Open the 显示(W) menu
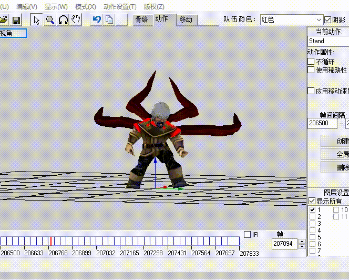Image resolution: width=349 pixels, height=280 pixels. point(56,7)
